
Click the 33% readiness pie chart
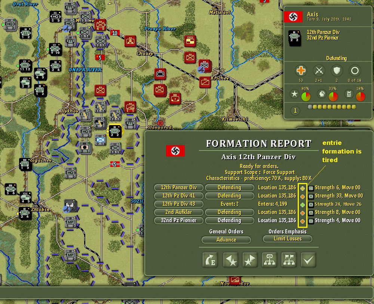coord(333,96)
